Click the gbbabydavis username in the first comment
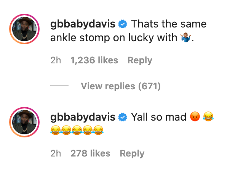The height and width of the screenshot is (171, 230). click(83, 24)
